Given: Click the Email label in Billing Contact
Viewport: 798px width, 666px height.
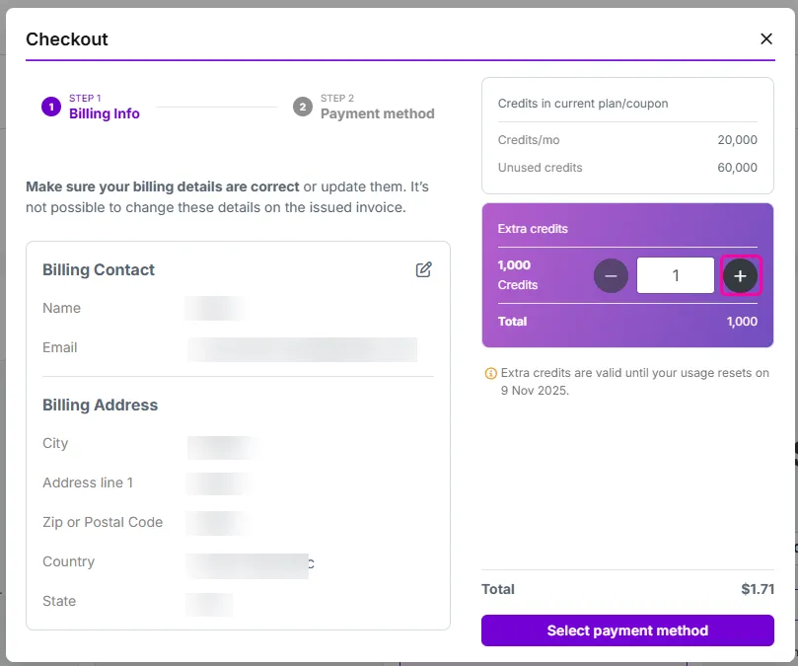Looking at the screenshot, I should (60, 347).
